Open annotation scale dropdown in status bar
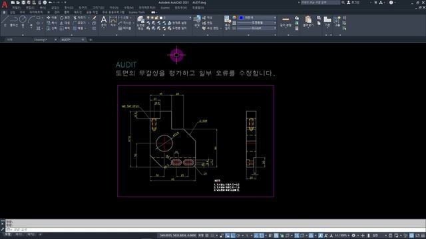426x239 pixels. click(x=342, y=236)
